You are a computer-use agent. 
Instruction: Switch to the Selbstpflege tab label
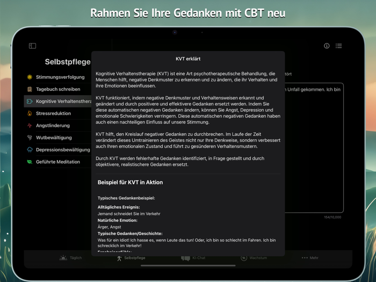(134, 258)
